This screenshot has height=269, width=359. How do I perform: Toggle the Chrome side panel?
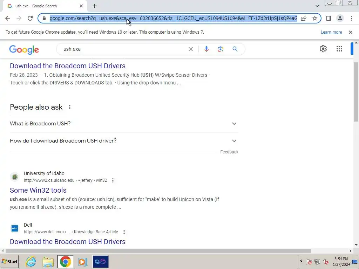coord(329,18)
